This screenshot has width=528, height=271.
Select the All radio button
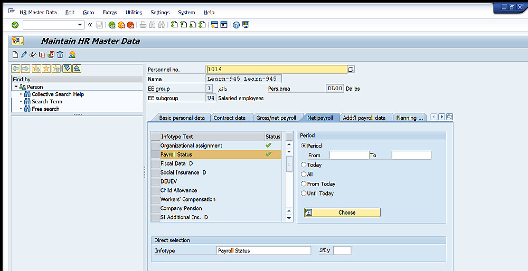pos(304,174)
